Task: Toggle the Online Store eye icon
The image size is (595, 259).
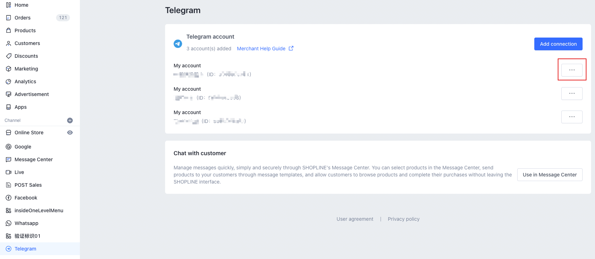Action: click(x=70, y=133)
